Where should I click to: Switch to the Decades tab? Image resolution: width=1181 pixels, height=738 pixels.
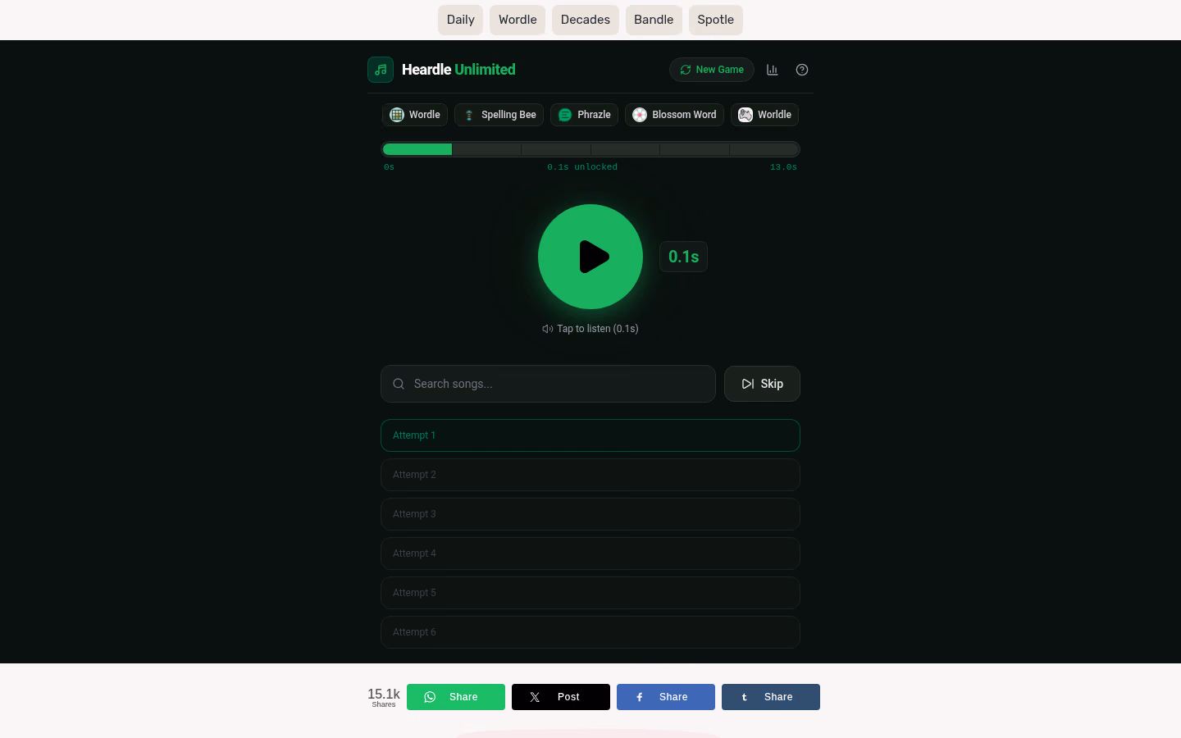click(x=586, y=20)
